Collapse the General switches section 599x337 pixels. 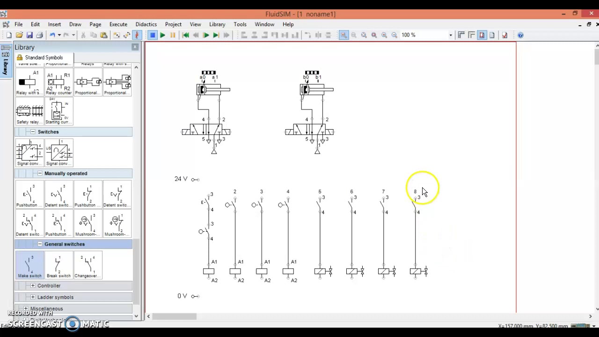(x=40, y=244)
